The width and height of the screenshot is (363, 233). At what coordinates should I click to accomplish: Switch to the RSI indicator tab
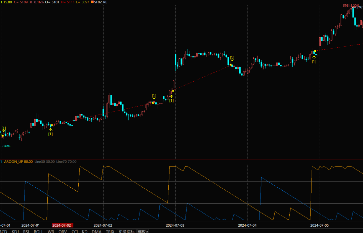pyautogui.click(x=26, y=231)
